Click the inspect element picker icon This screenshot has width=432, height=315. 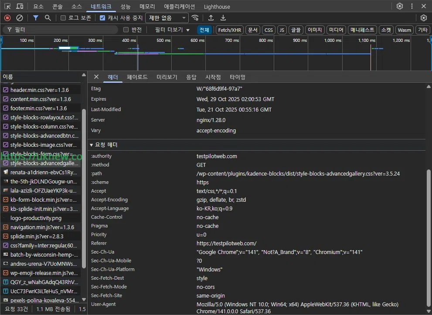[7, 7]
